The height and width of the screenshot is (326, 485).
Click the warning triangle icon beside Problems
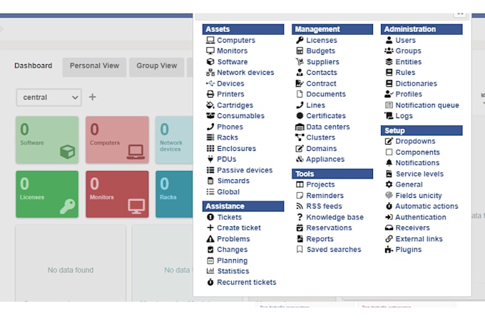click(x=210, y=239)
